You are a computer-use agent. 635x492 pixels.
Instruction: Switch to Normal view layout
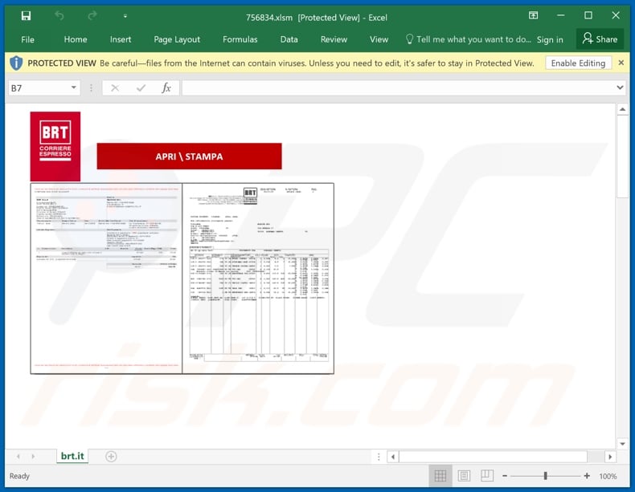click(440, 476)
